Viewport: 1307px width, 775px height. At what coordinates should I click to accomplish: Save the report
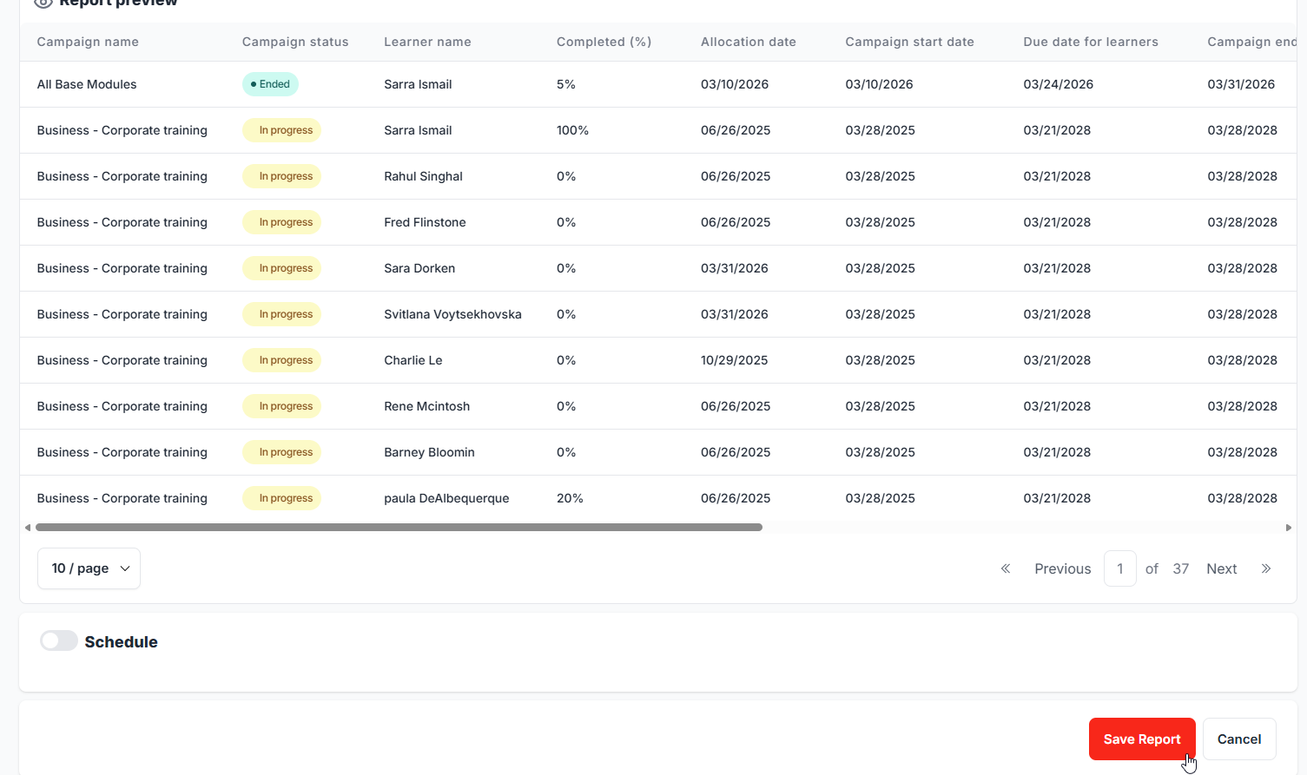pyautogui.click(x=1142, y=739)
